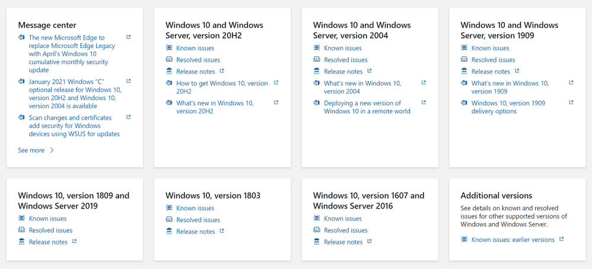Open Resolved issues for version 1909
This screenshot has width=592, height=269.
(494, 60)
